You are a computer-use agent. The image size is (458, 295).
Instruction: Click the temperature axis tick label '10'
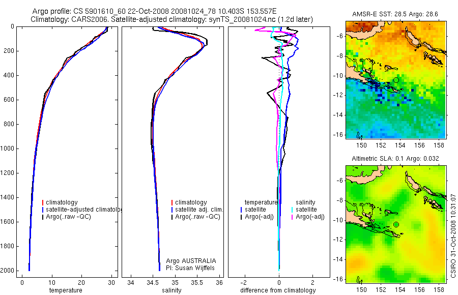[52, 283]
